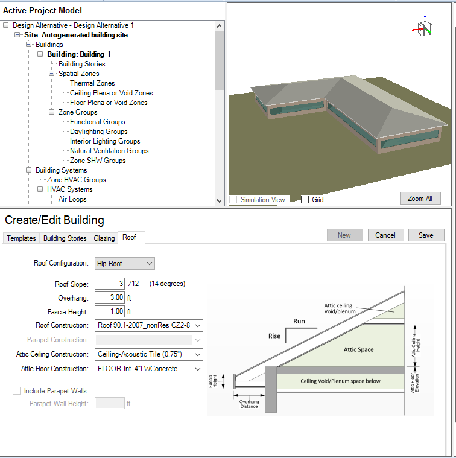Check Include Parapet Walls option
This screenshot has width=456, height=458.
pos(17,391)
